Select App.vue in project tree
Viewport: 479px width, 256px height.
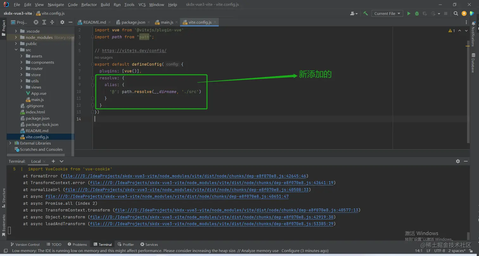[x=39, y=93]
